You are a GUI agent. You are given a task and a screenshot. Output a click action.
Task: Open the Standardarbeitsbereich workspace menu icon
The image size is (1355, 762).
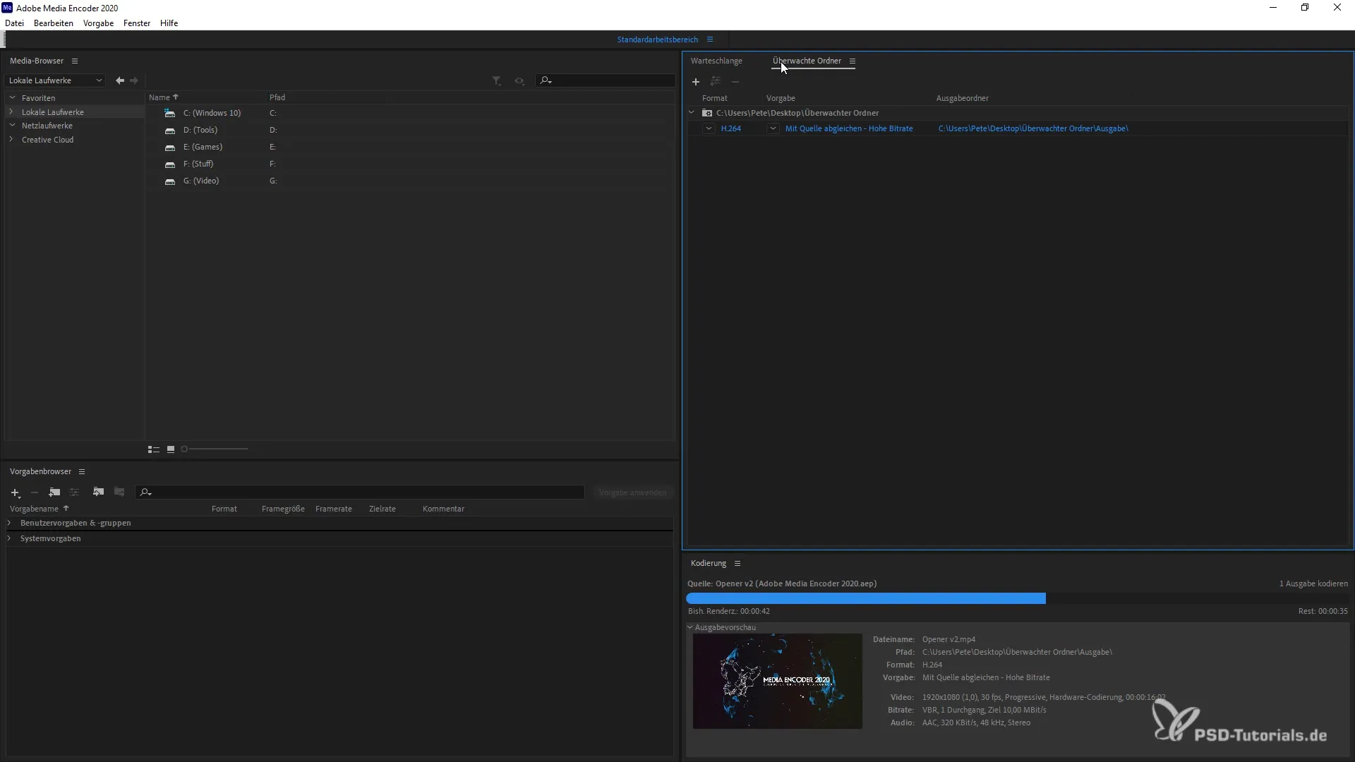tap(710, 40)
